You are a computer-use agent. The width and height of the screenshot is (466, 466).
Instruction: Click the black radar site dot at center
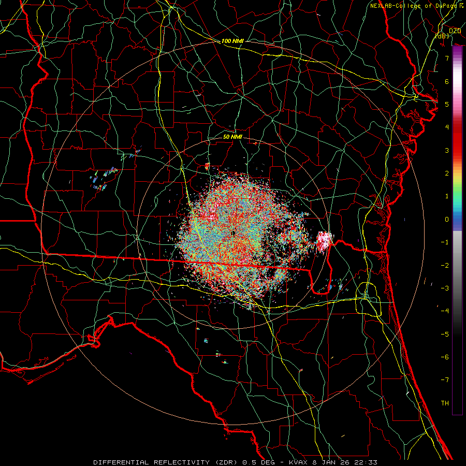(234, 234)
